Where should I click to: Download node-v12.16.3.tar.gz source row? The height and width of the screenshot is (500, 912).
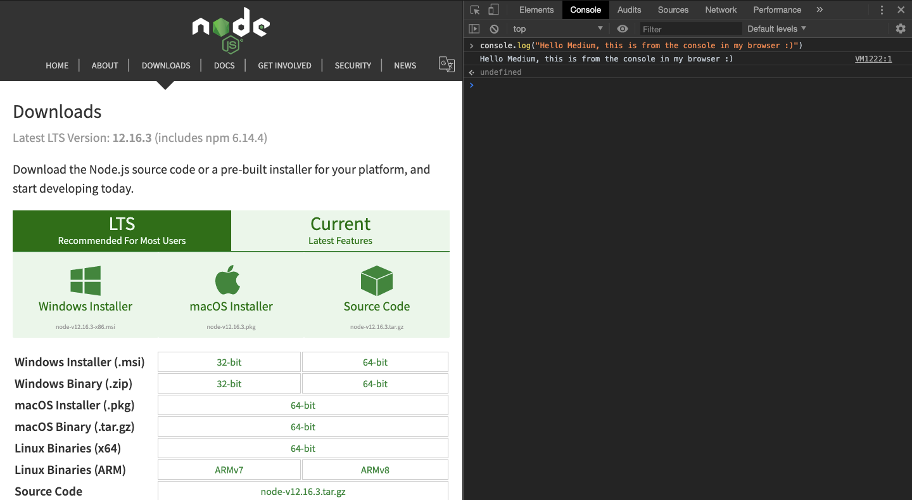point(303,491)
